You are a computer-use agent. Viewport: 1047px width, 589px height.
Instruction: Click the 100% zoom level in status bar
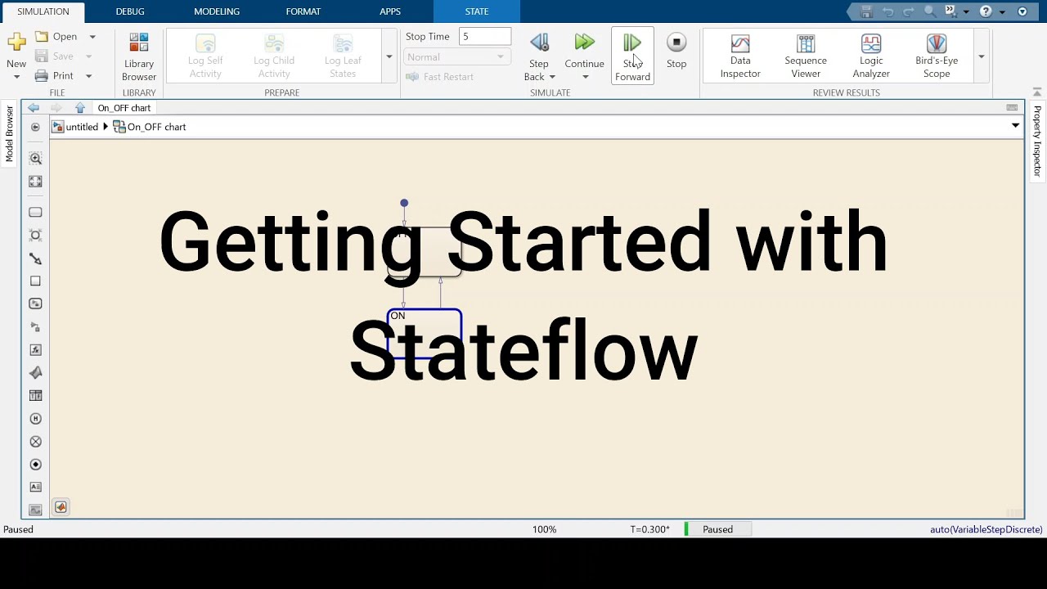[x=544, y=529]
